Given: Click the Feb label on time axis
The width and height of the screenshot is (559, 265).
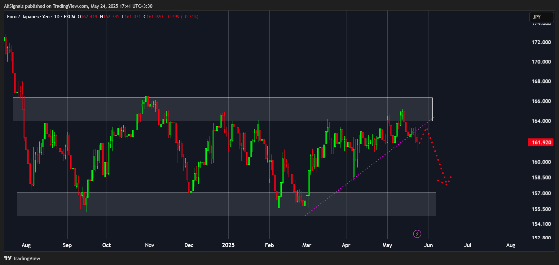Looking at the screenshot, I should coord(270,245).
